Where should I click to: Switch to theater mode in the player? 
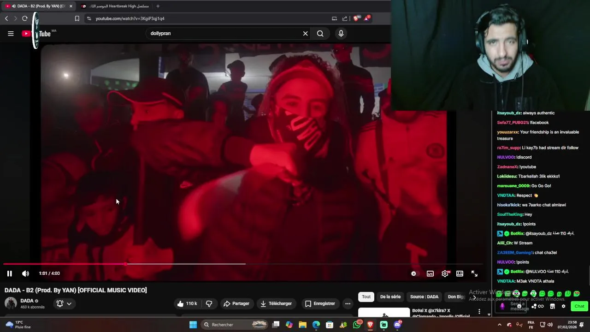point(460,273)
